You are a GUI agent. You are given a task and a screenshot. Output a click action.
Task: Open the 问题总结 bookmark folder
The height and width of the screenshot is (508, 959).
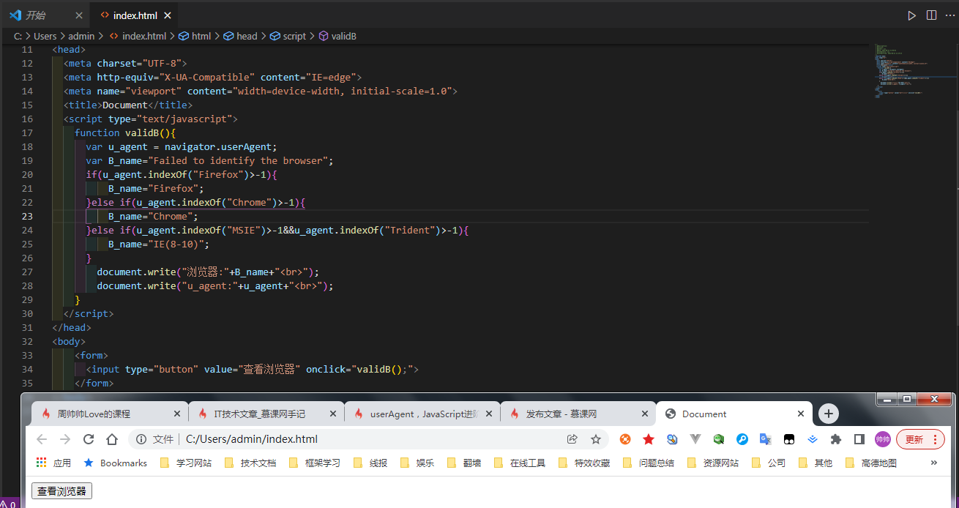(x=649, y=463)
